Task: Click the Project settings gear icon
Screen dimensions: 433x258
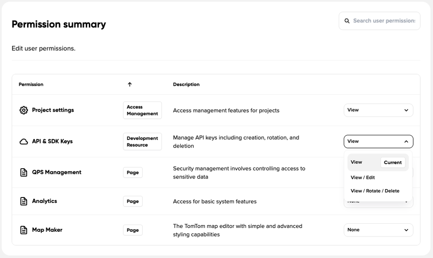Action: (24, 110)
